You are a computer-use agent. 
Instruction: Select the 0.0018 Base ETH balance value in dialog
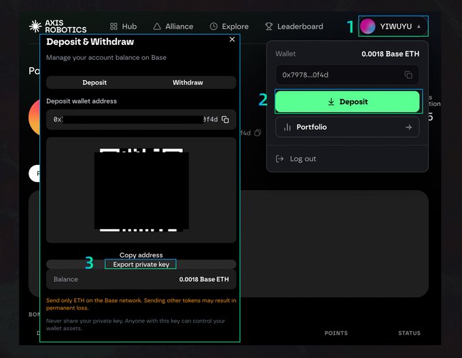[204, 279]
